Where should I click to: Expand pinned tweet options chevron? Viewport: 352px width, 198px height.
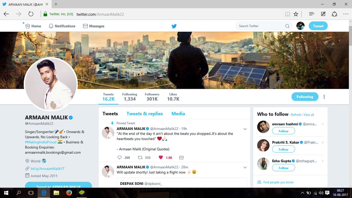245,129
